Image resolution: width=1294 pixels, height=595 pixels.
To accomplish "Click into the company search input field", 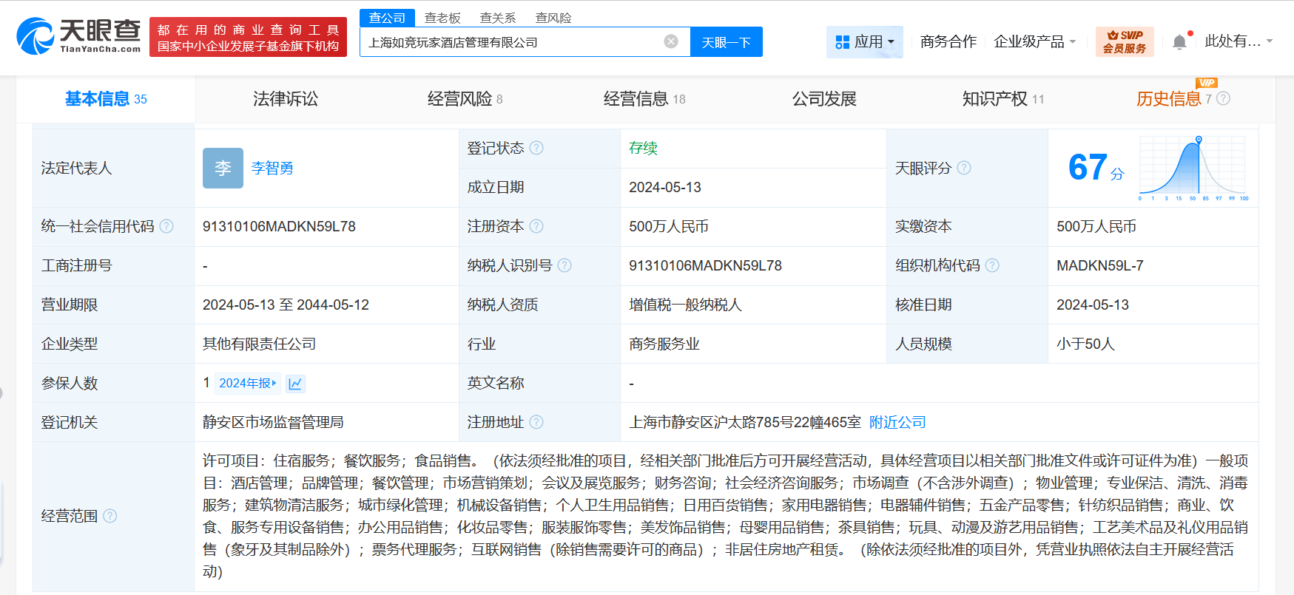I will tap(510, 42).
